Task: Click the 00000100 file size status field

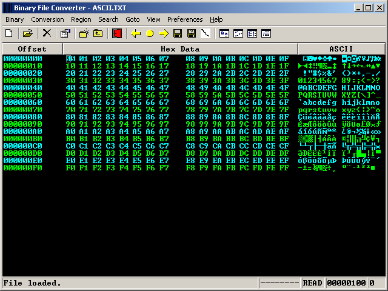Action: tap(346, 283)
